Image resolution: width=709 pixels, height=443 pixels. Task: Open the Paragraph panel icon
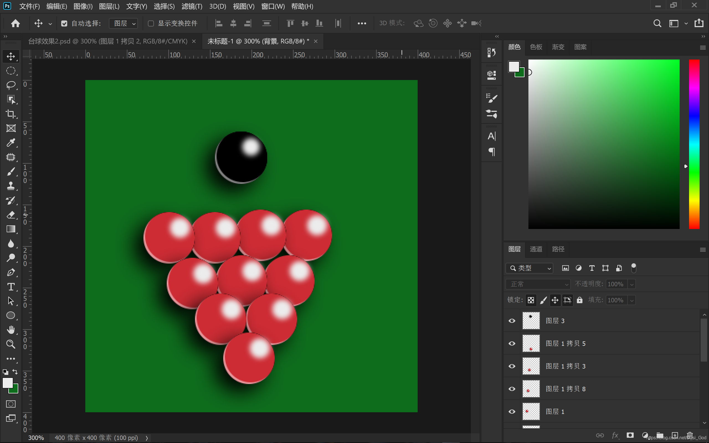click(x=491, y=152)
